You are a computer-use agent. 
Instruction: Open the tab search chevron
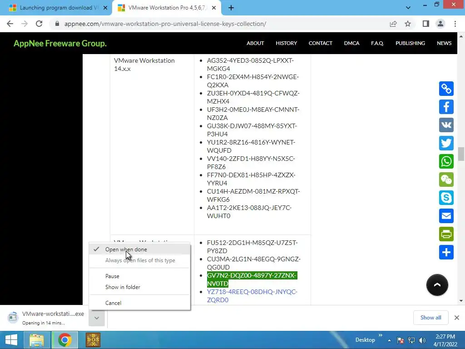point(408,8)
